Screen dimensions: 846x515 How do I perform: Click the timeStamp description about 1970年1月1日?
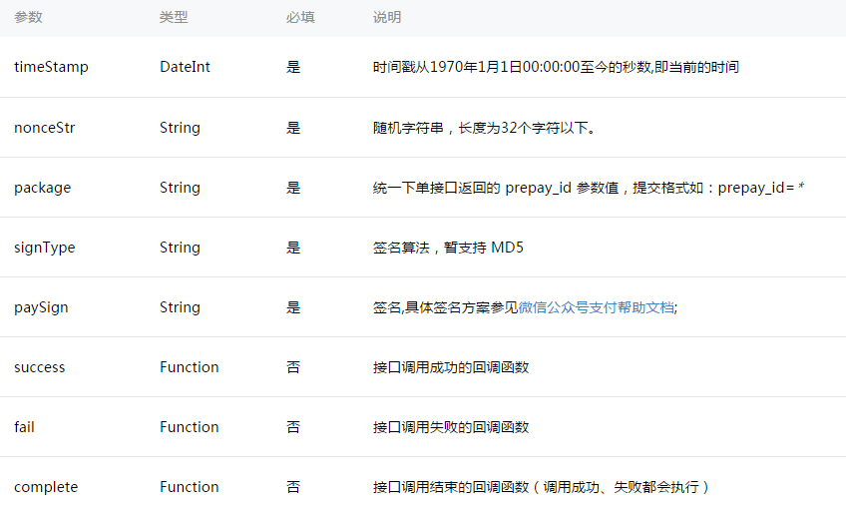pos(556,67)
